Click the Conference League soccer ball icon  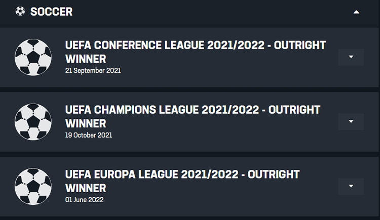(x=33, y=57)
